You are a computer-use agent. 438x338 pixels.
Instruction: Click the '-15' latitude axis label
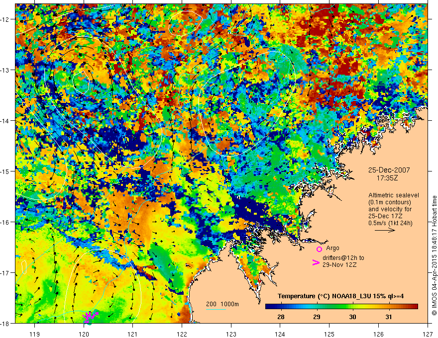(5, 171)
